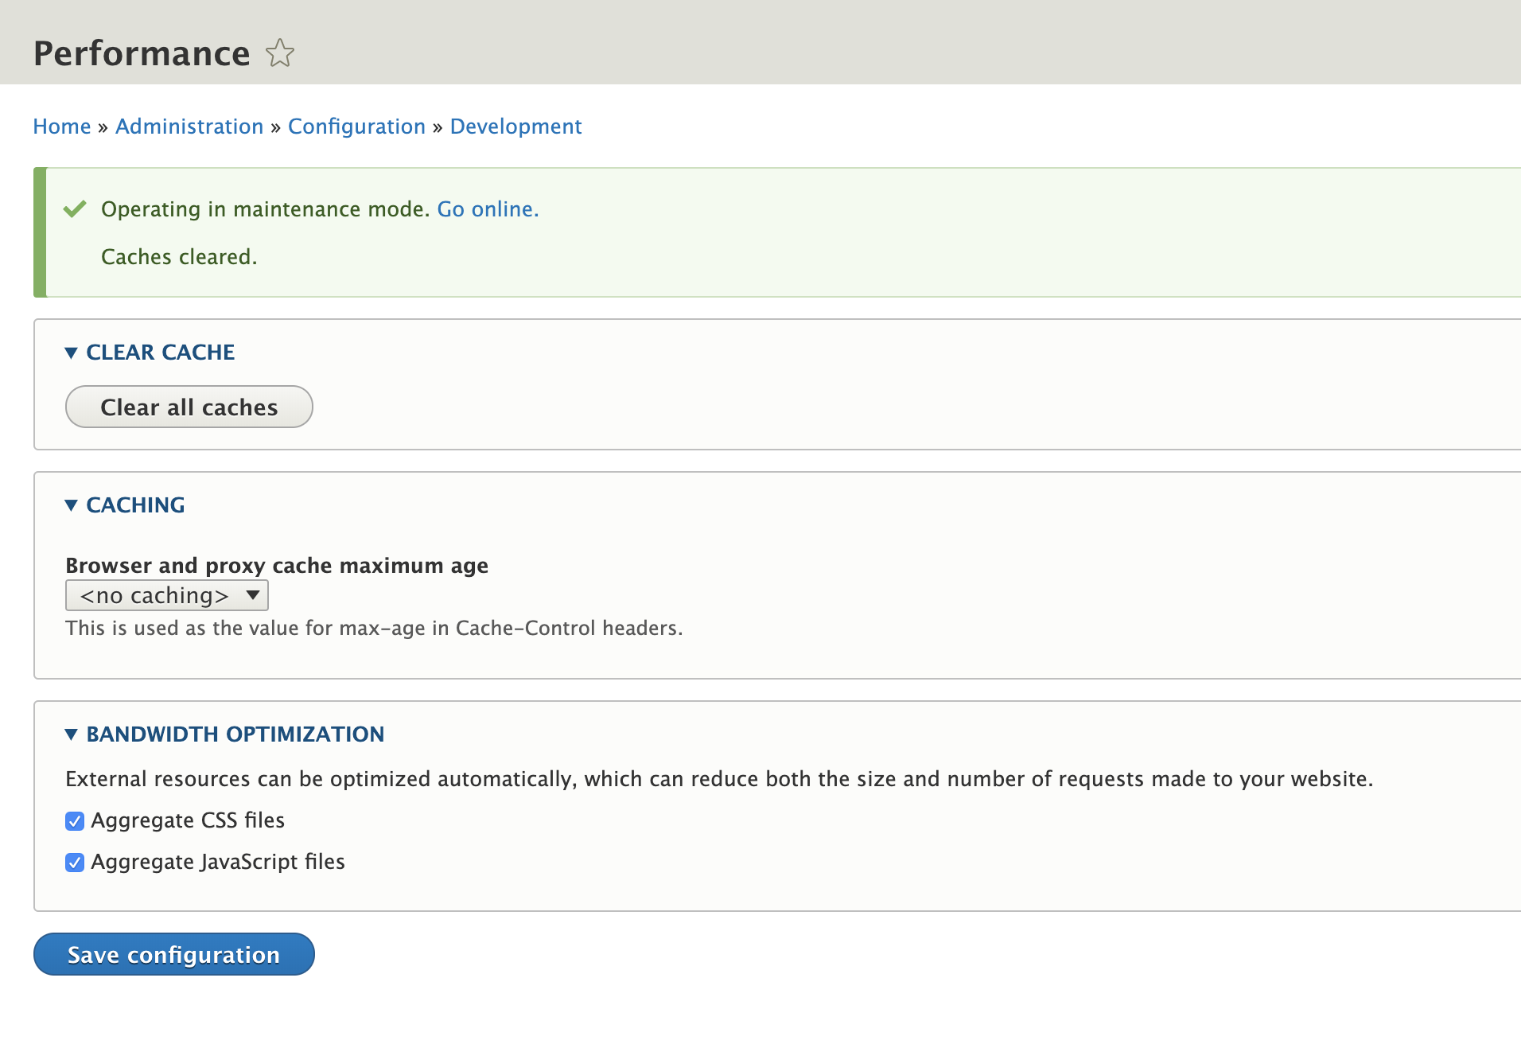Click the CACHING section heading text

pyautogui.click(x=135, y=505)
